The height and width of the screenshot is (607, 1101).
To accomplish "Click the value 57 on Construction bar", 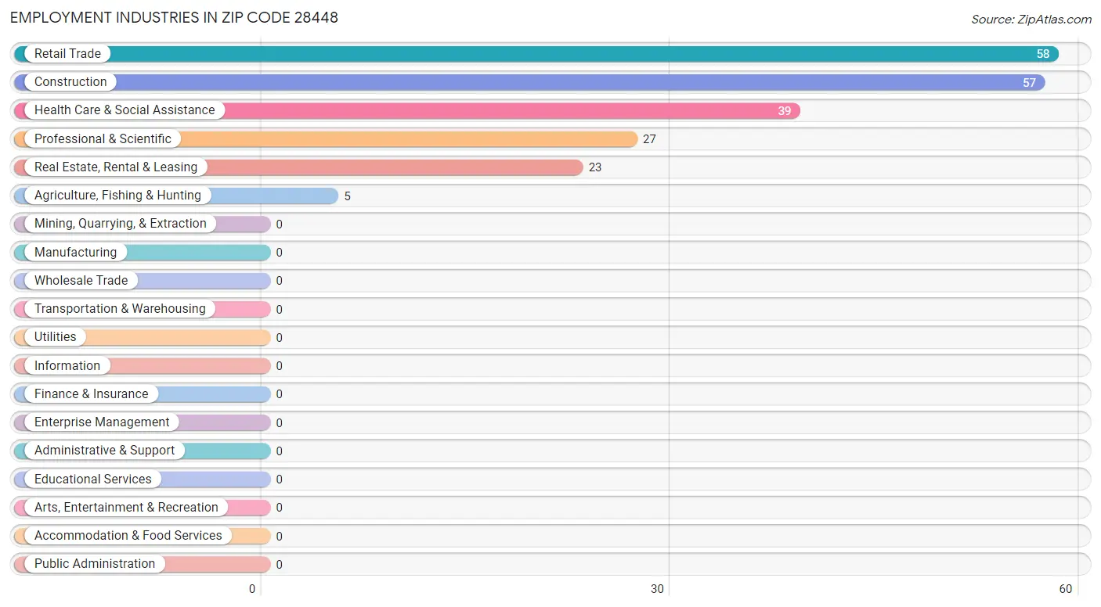I will pos(1029,82).
